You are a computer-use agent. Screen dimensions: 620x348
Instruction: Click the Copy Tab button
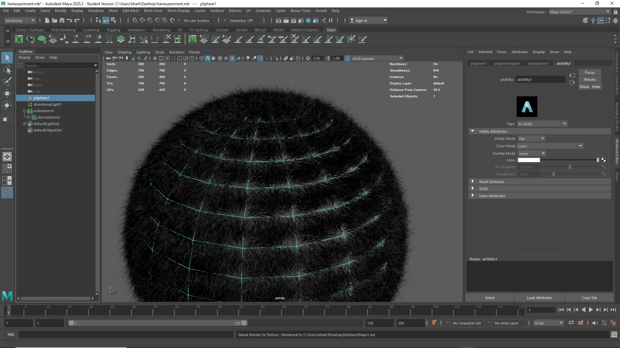[589, 298]
